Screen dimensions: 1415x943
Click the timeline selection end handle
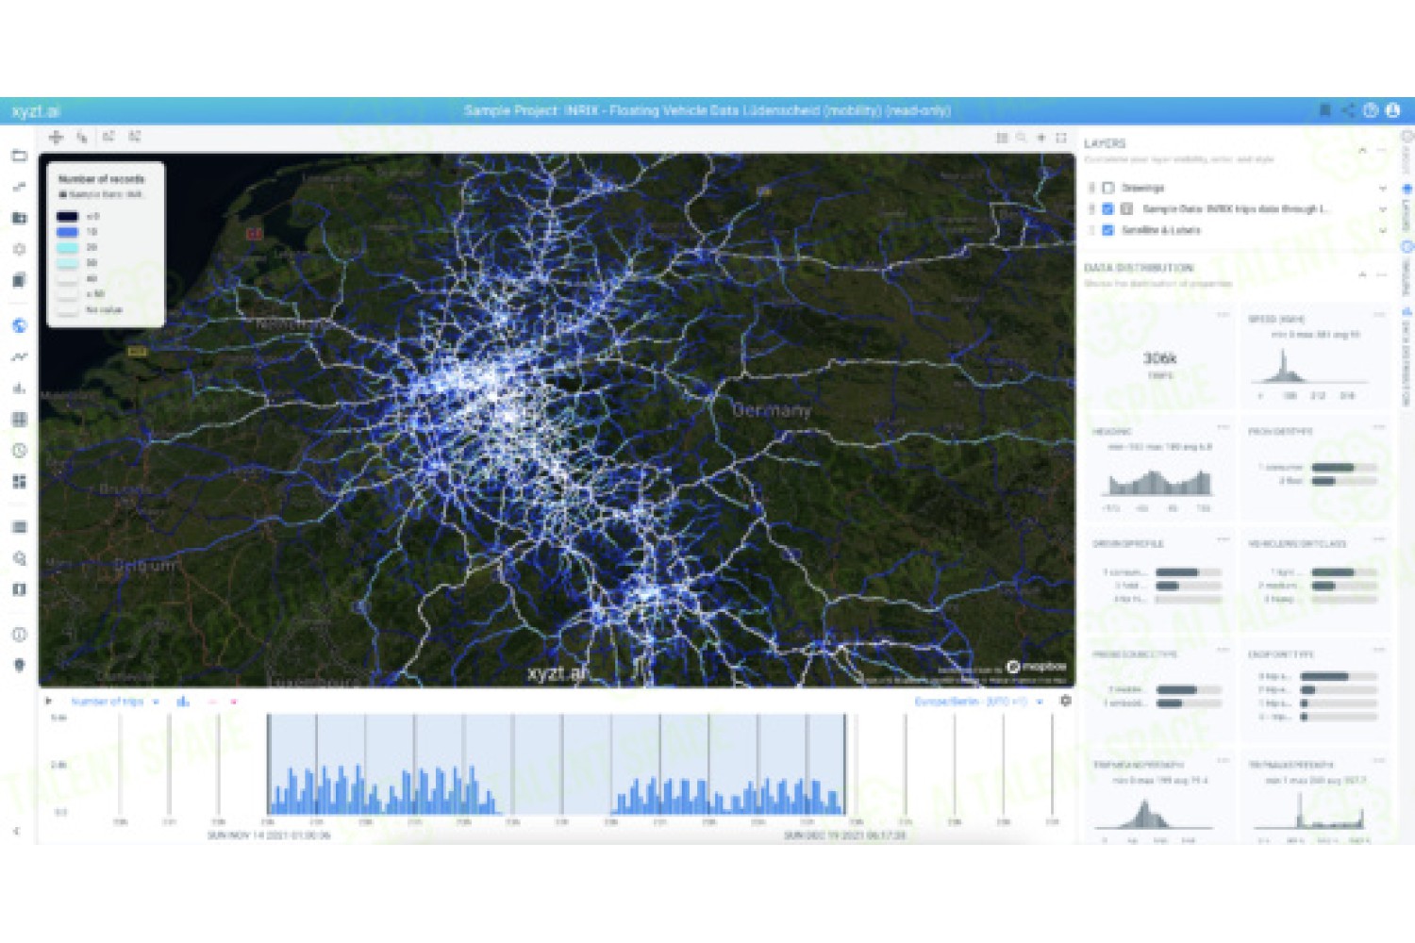tap(844, 764)
